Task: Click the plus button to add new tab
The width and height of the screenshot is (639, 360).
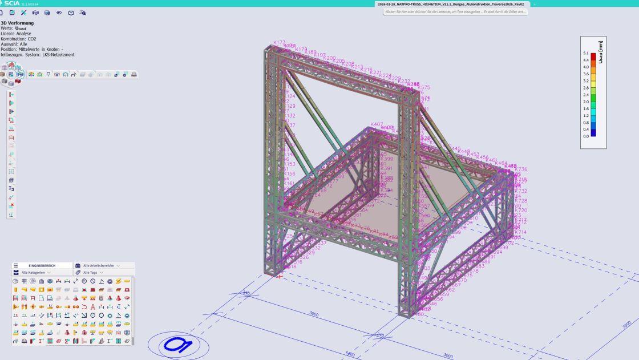Action: point(535,4)
